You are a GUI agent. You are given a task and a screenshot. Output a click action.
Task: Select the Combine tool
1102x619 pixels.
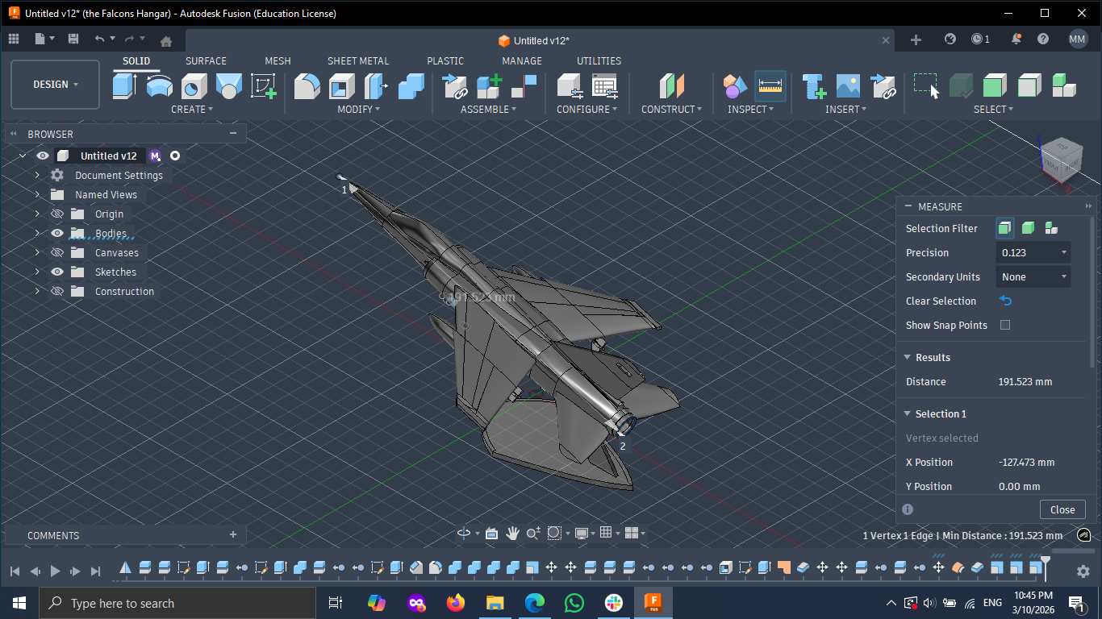(411, 85)
